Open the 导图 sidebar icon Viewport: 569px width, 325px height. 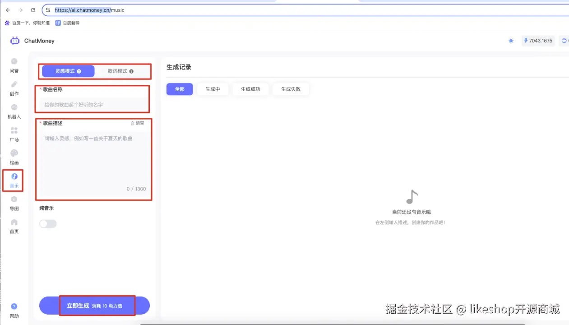pos(14,200)
